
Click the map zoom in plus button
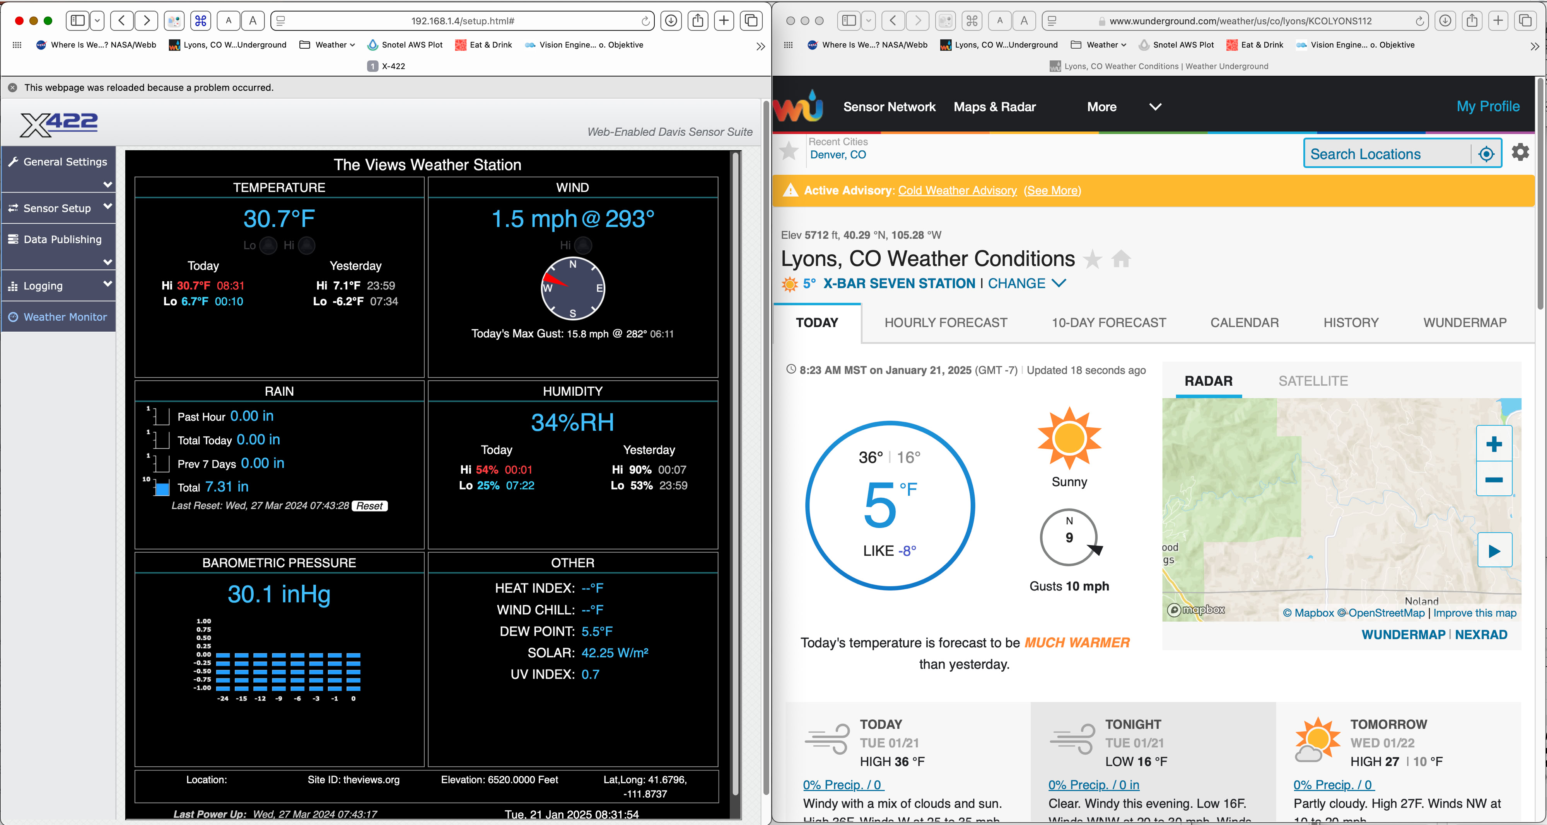point(1494,444)
